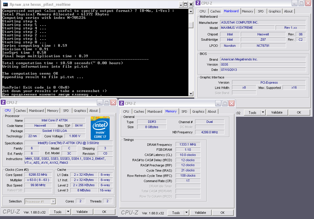Click Tools button in CPU window
The width and height of the screenshot is (314, 219).
[x=58, y=212]
